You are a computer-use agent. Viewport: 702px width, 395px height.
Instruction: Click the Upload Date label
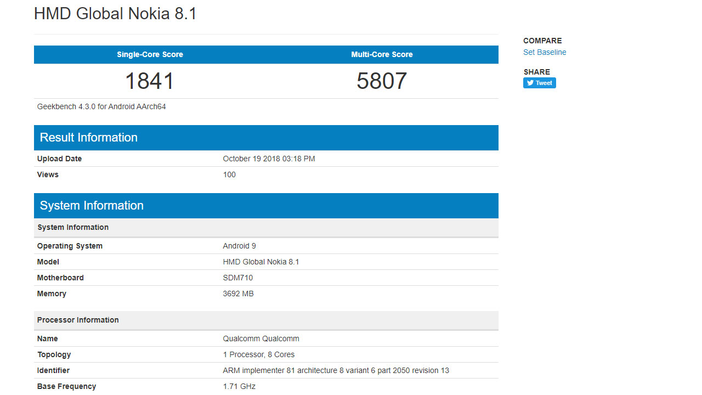pyautogui.click(x=59, y=159)
